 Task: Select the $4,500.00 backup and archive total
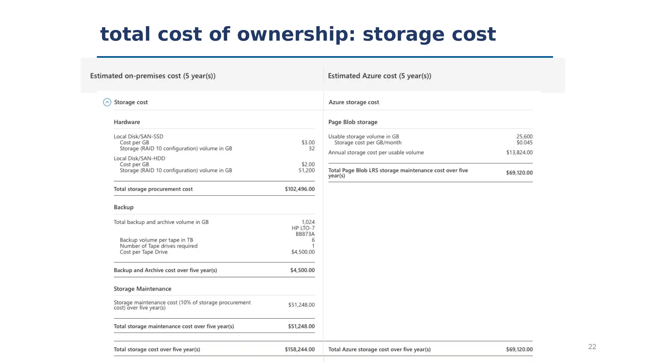tap(302, 270)
